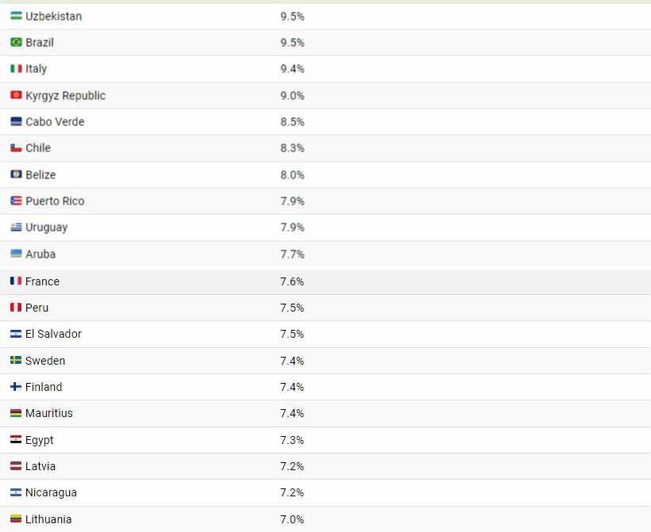Open the Cabo Verde country link
651x532 pixels.
click(x=55, y=122)
